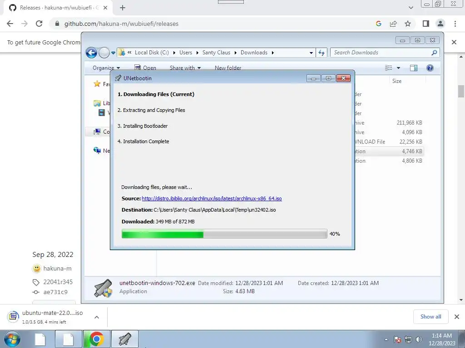Viewport: 465px width, 348px height.
Task: Select Network icon in Explorer sidebar
Action: (x=97, y=150)
